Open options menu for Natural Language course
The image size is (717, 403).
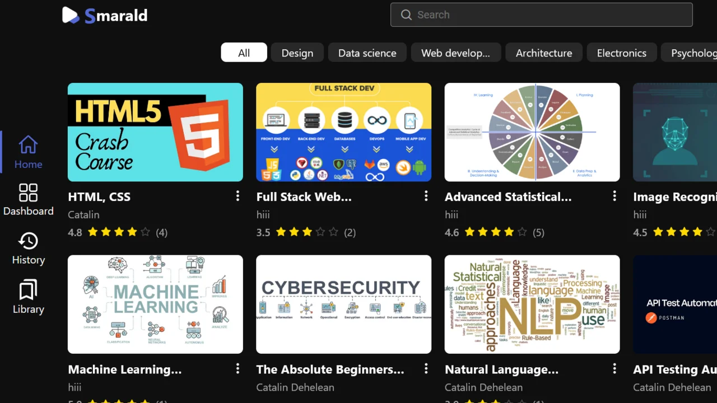(614, 368)
